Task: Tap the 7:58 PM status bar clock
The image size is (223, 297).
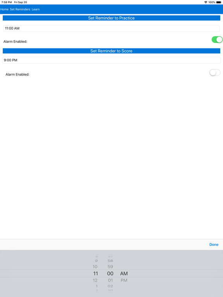Action: pyautogui.click(x=7, y=2)
